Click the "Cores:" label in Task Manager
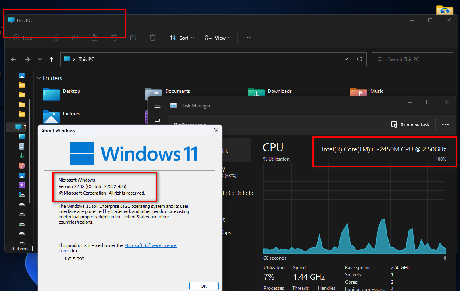Image resolution: width=460 pixels, height=291 pixels. 351,282
